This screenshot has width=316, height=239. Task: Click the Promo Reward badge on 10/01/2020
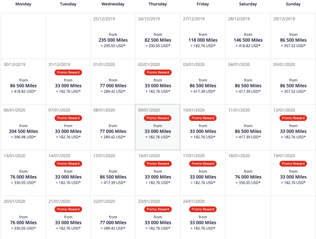point(203,118)
